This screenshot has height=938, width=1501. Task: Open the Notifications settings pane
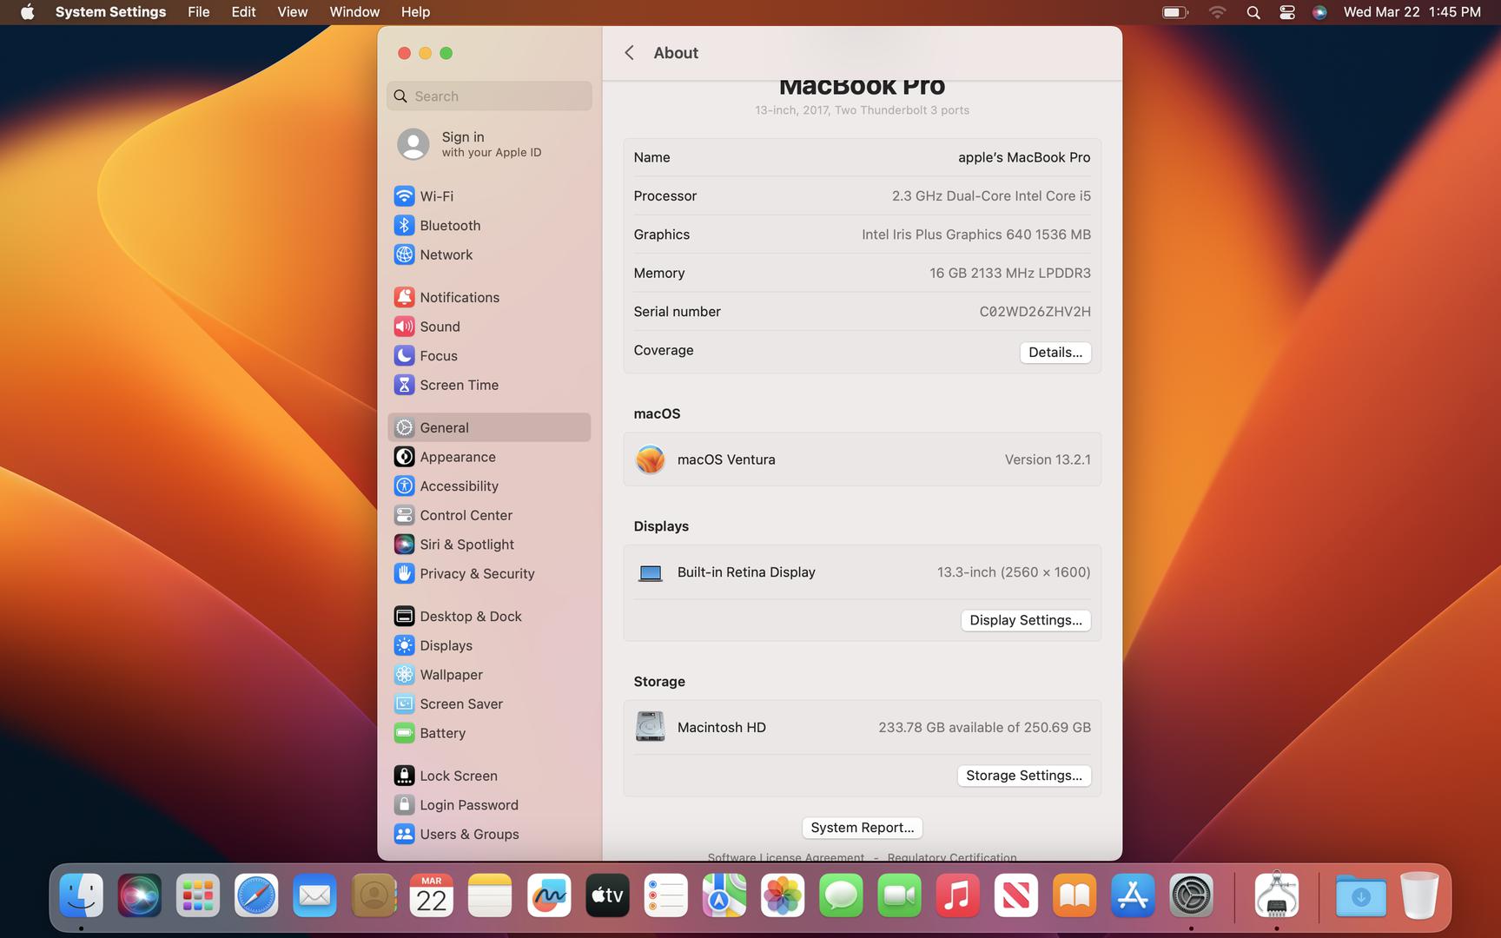tap(459, 297)
